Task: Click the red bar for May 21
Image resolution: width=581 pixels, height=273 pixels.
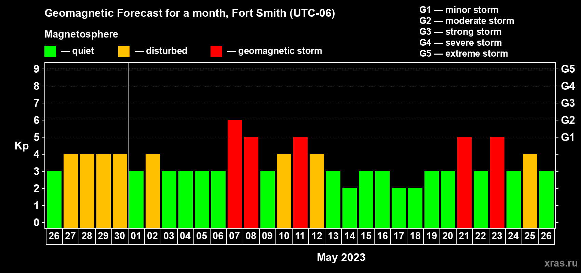Action: [464, 183]
